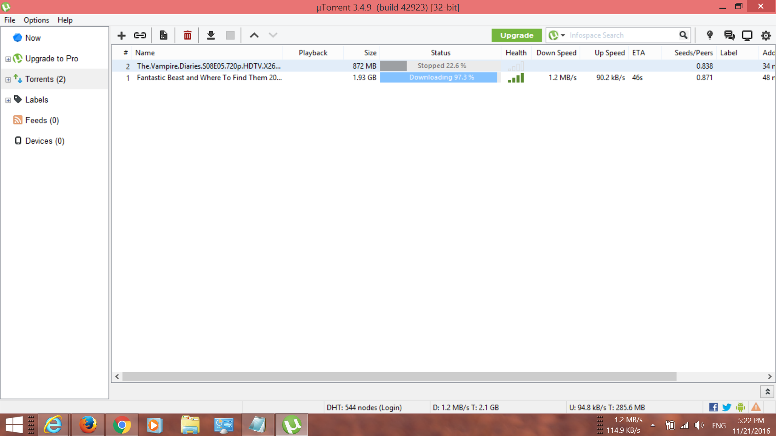Click the green Upgrade button
The image size is (776, 436).
click(517, 36)
